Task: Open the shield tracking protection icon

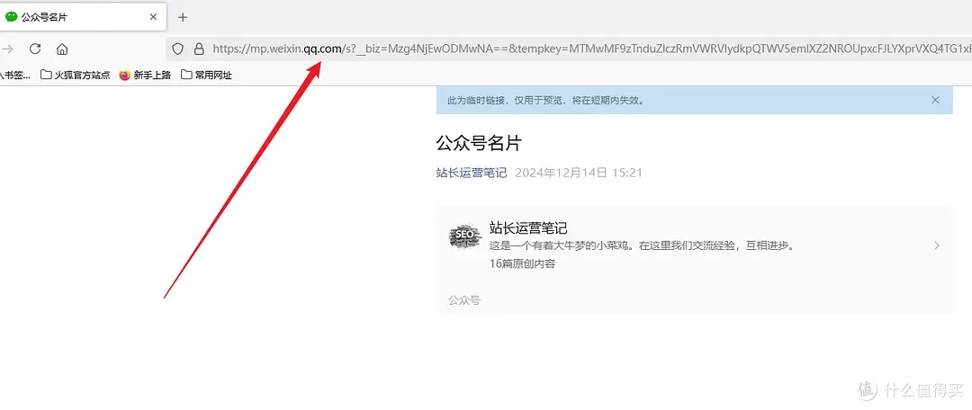Action: tap(178, 49)
